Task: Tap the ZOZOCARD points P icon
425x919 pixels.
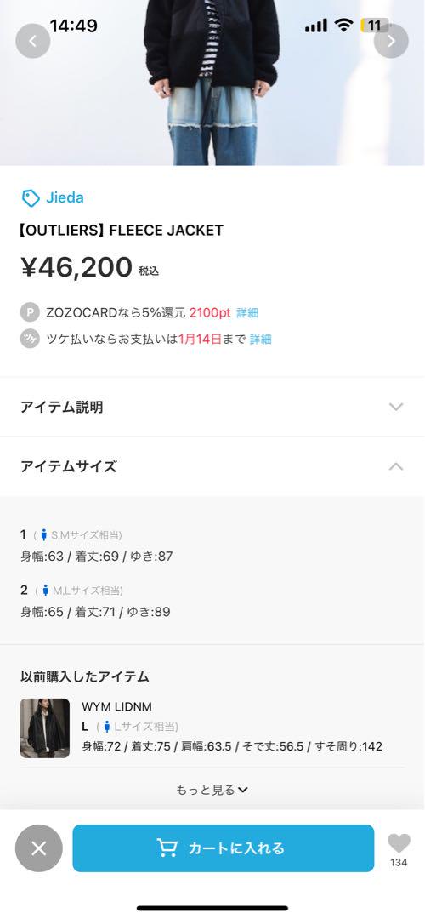Action: (x=30, y=312)
